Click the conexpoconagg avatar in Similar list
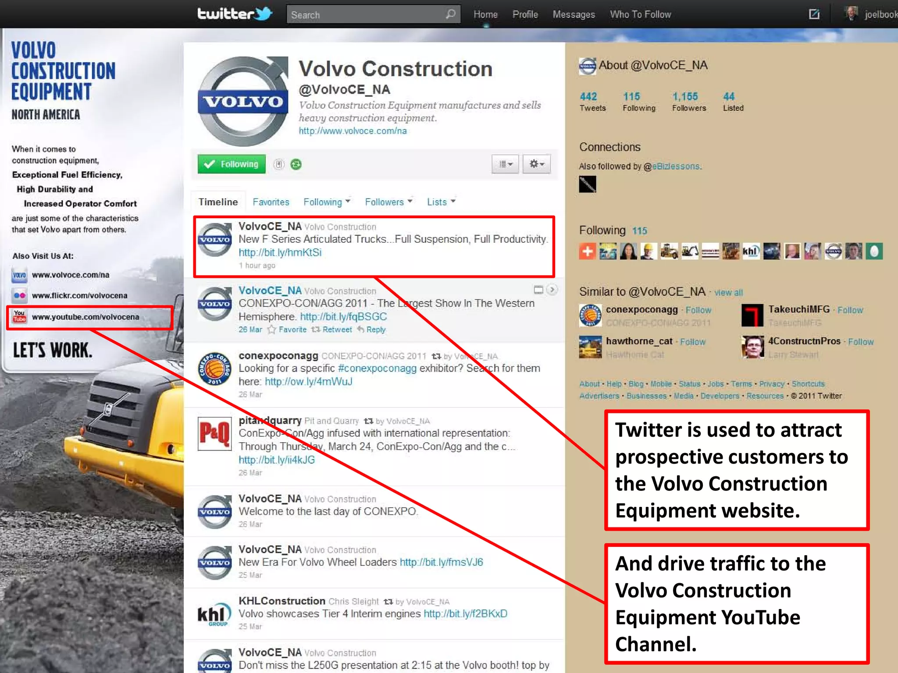This screenshot has height=673, width=898. [590, 315]
